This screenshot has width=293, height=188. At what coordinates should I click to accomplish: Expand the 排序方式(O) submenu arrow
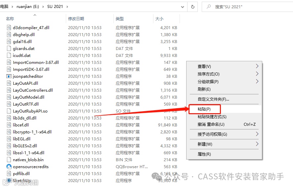pos(257,74)
